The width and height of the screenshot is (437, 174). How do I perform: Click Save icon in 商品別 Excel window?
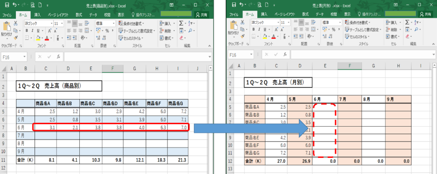point(6,5)
